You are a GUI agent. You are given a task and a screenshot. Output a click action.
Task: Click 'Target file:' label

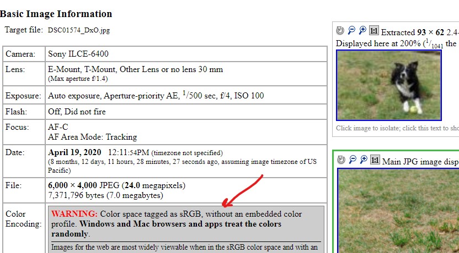[24, 30]
